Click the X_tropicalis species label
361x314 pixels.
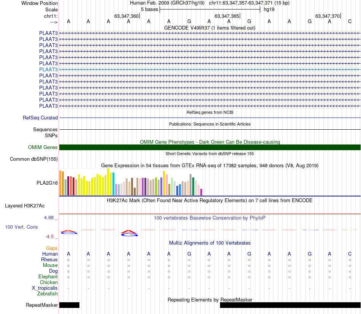click(x=45, y=288)
